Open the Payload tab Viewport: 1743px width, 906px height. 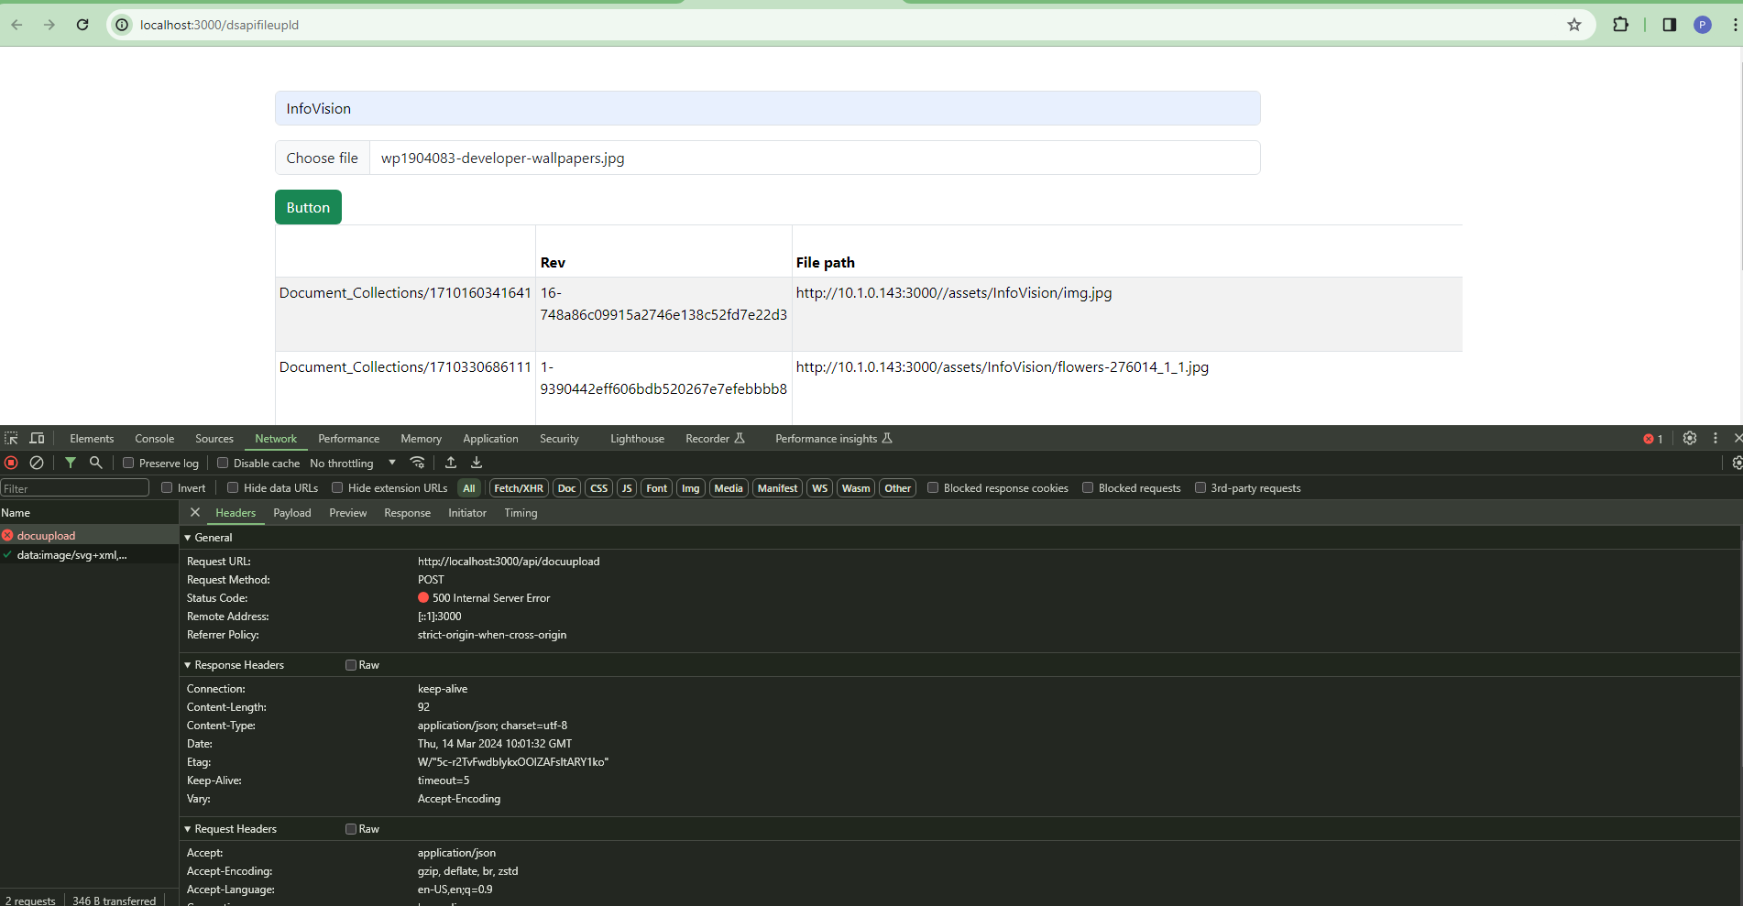(x=291, y=513)
